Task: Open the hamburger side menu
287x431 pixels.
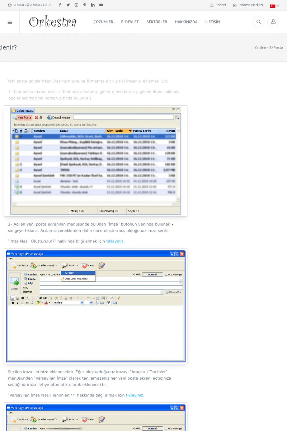Action: click(10, 22)
